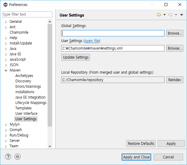Select Installations under Maven
This screenshot has height=165, width=187.
(25, 92)
